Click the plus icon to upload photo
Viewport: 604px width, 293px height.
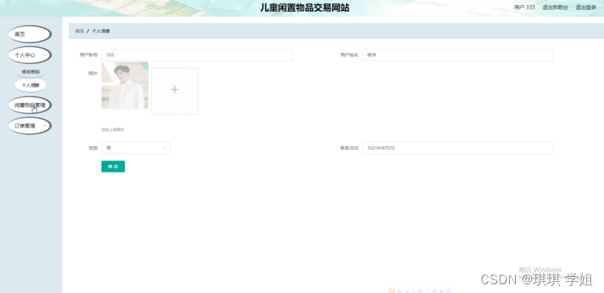pos(174,90)
